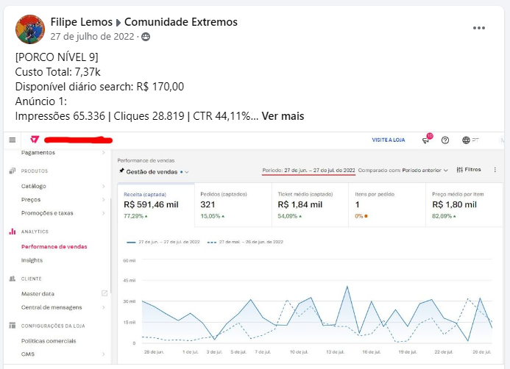Click the VISITE A LOJA link
Image resolution: width=510 pixels, height=369 pixels.
point(389,140)
